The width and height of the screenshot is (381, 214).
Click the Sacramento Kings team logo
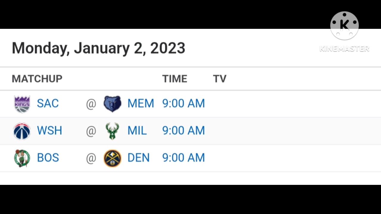(22, 104)
